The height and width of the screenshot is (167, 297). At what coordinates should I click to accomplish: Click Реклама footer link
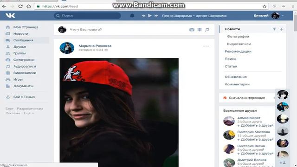tap(13, 113)
